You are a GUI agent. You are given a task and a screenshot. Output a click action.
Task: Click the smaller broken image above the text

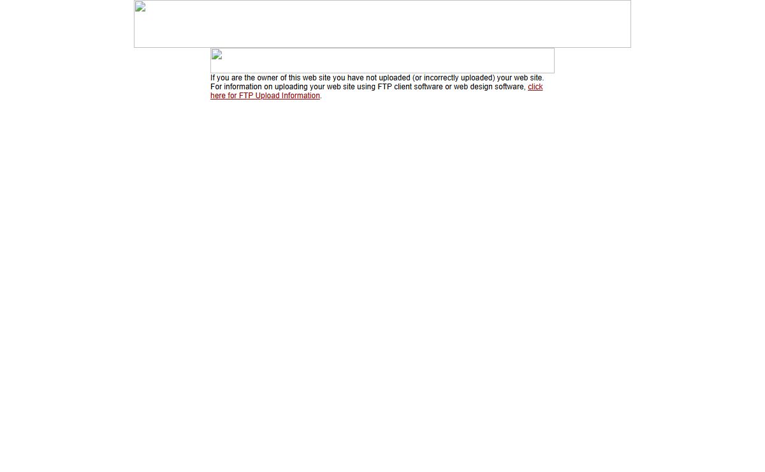point(382,61)
